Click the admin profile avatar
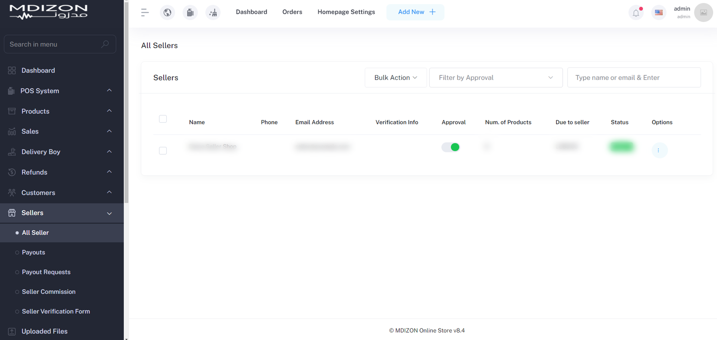This screenshot has width=717, height=340. pos(703,12)
